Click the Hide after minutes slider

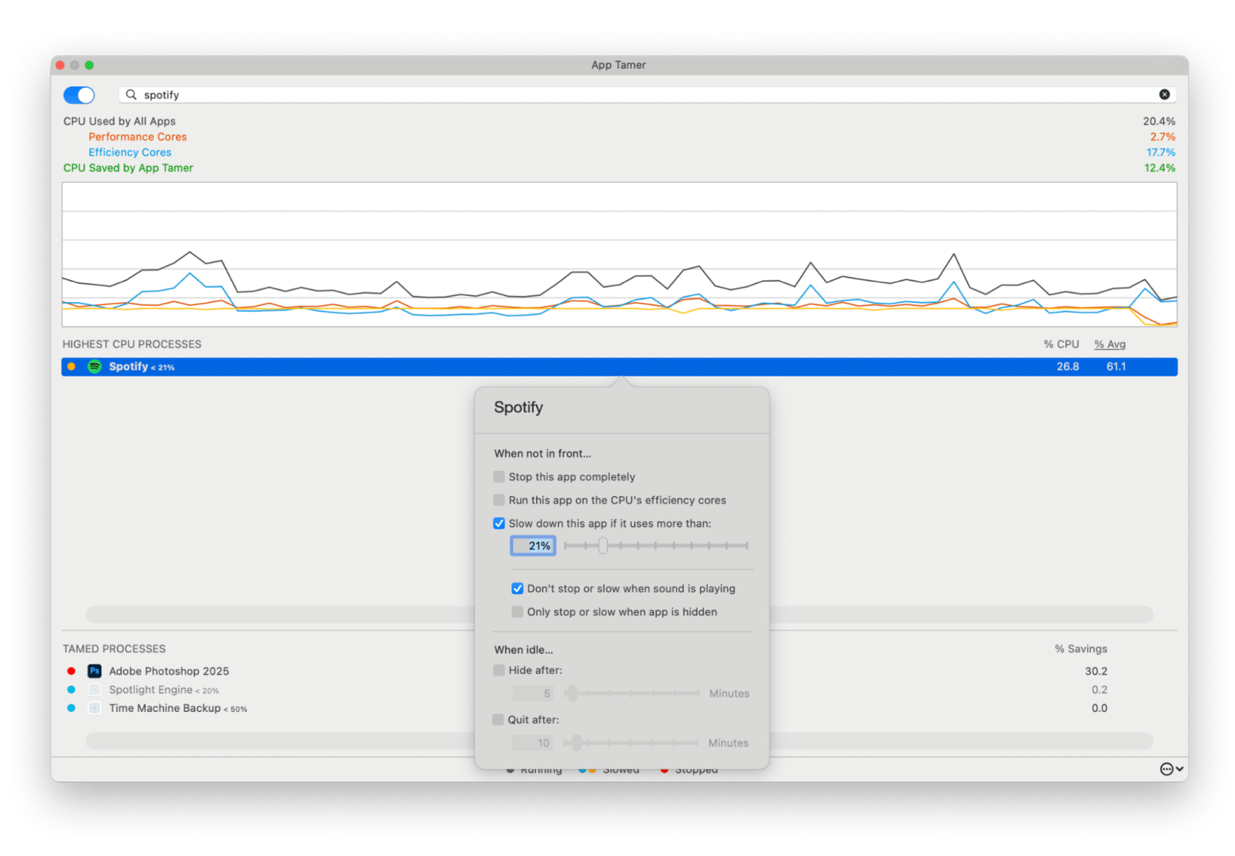point(633,694)
